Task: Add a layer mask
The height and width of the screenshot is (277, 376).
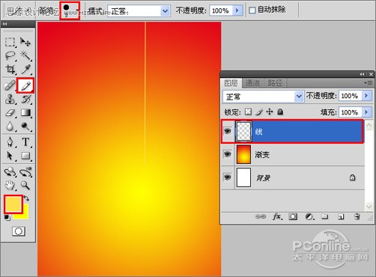Action: [293, 216]
